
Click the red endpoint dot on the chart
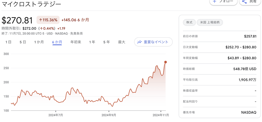(x=166, y=62)
